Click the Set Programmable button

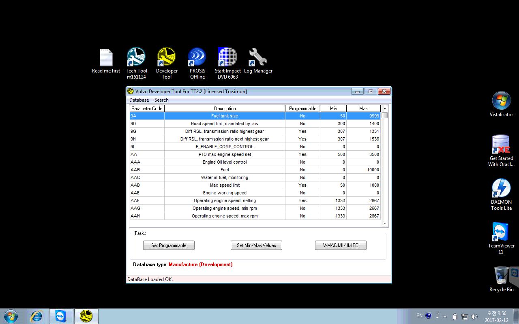[x=169, y=245]
